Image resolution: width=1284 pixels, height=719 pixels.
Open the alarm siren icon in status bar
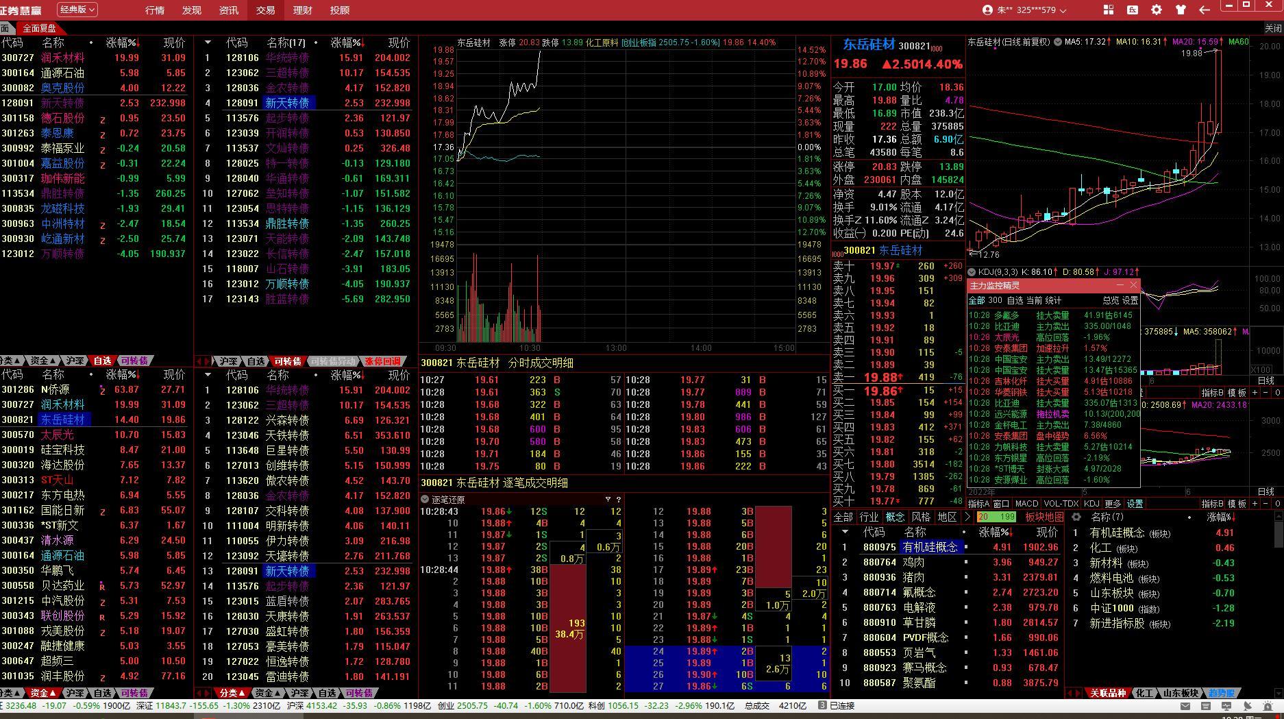click(1268, 706)
